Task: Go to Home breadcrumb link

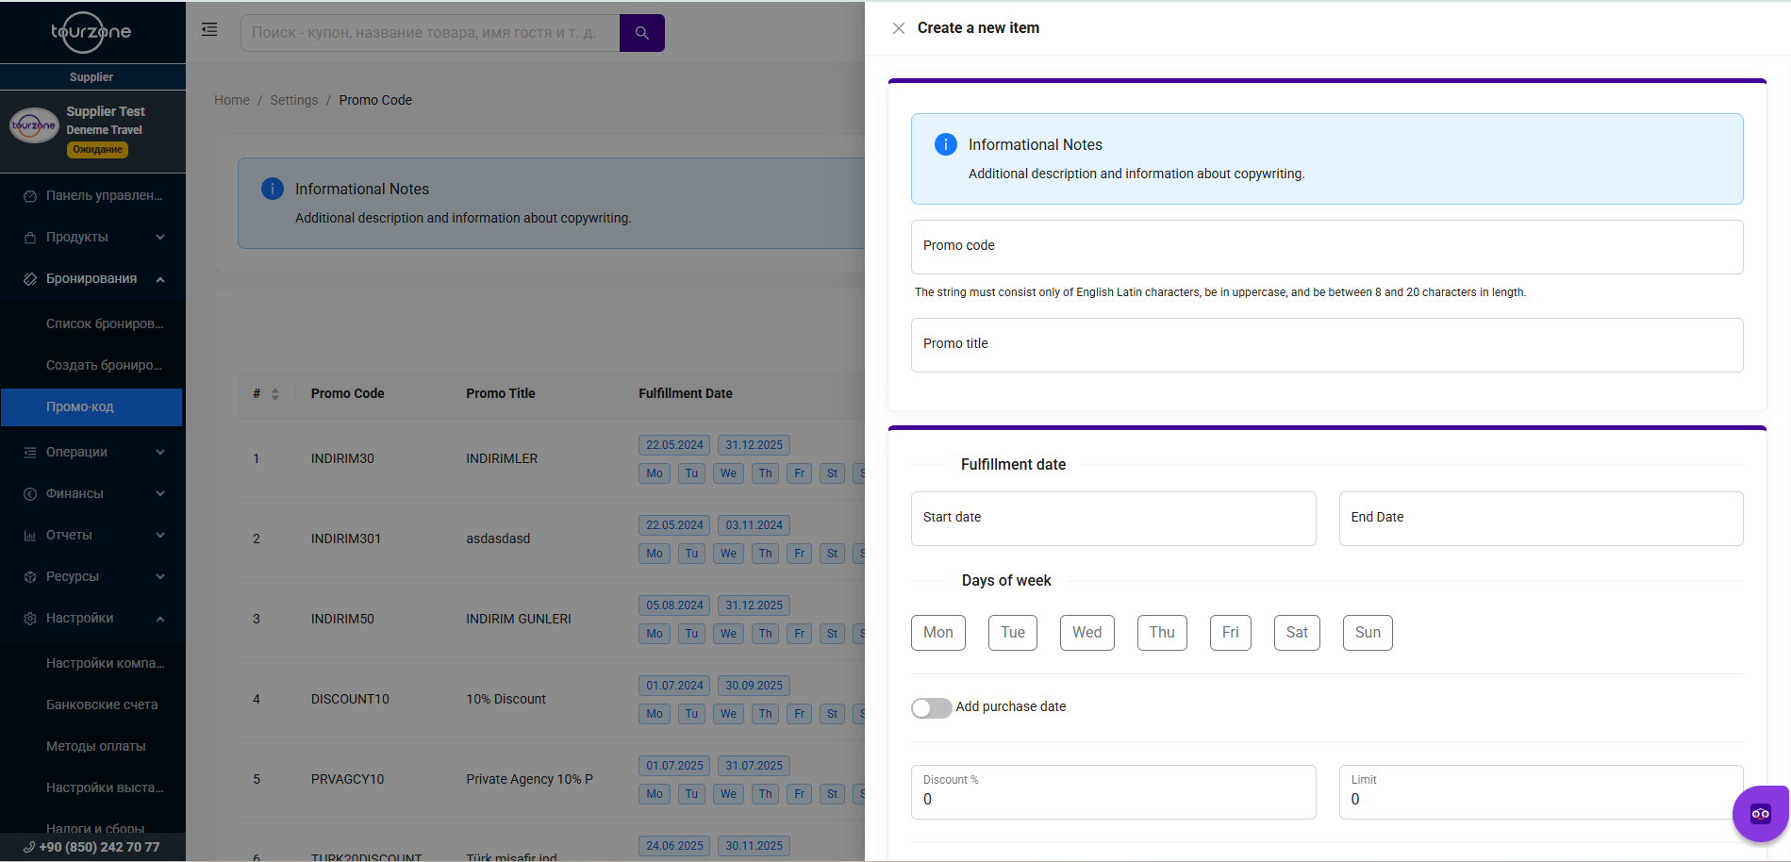Action: pos(232,100)
